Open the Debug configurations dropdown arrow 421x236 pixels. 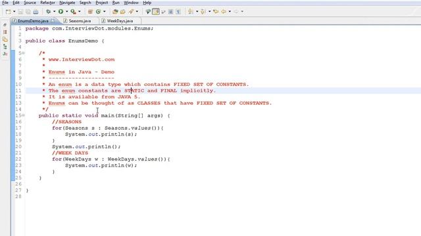[x=54, y=12]
